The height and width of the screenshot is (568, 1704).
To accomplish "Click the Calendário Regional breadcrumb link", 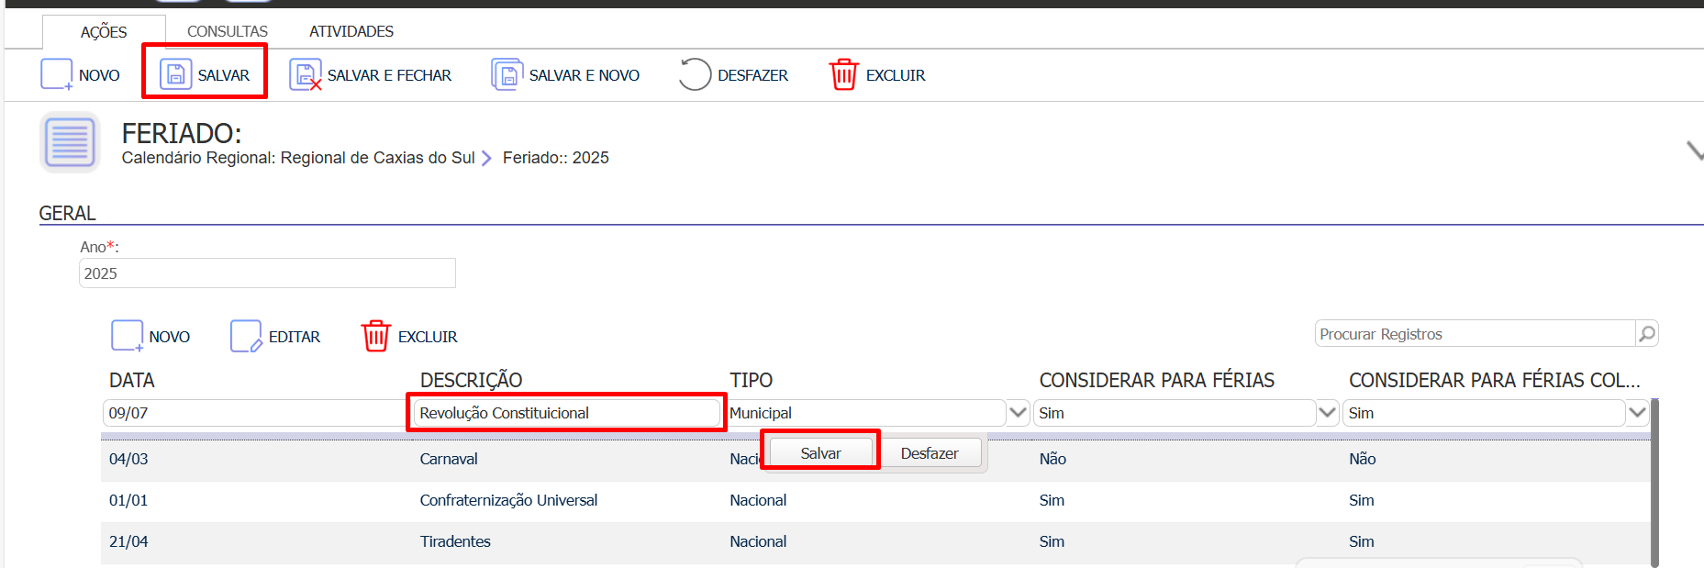I will point(298,158).
